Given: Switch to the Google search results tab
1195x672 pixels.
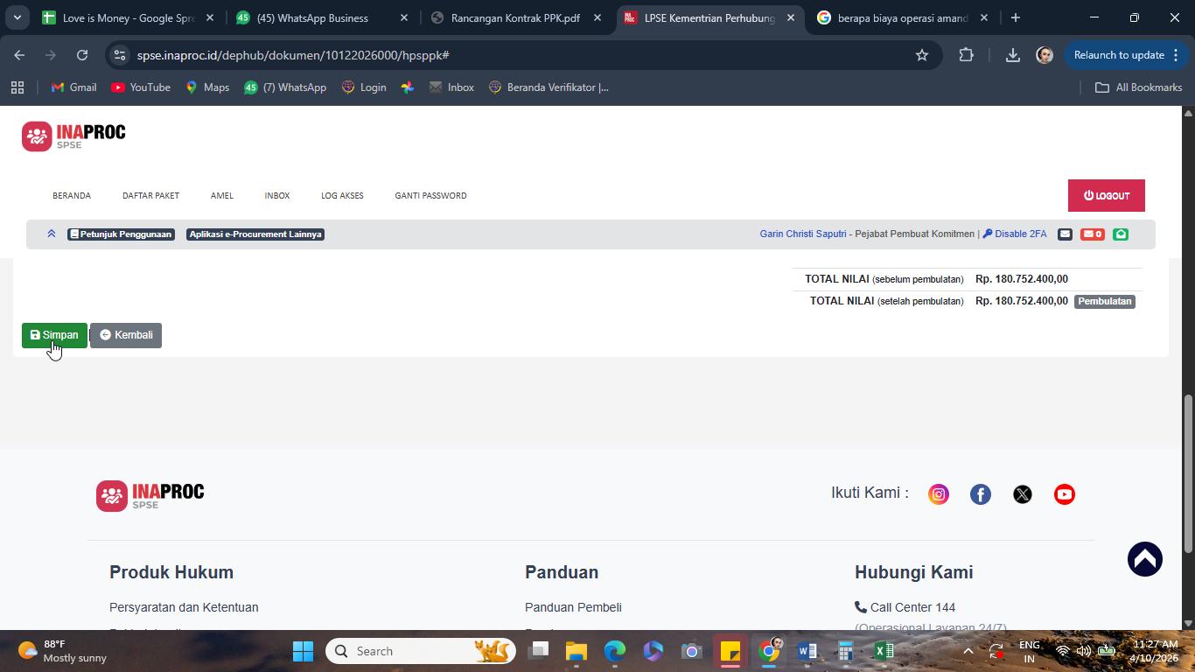Looking at the screenshot, I should coord(903,17).
